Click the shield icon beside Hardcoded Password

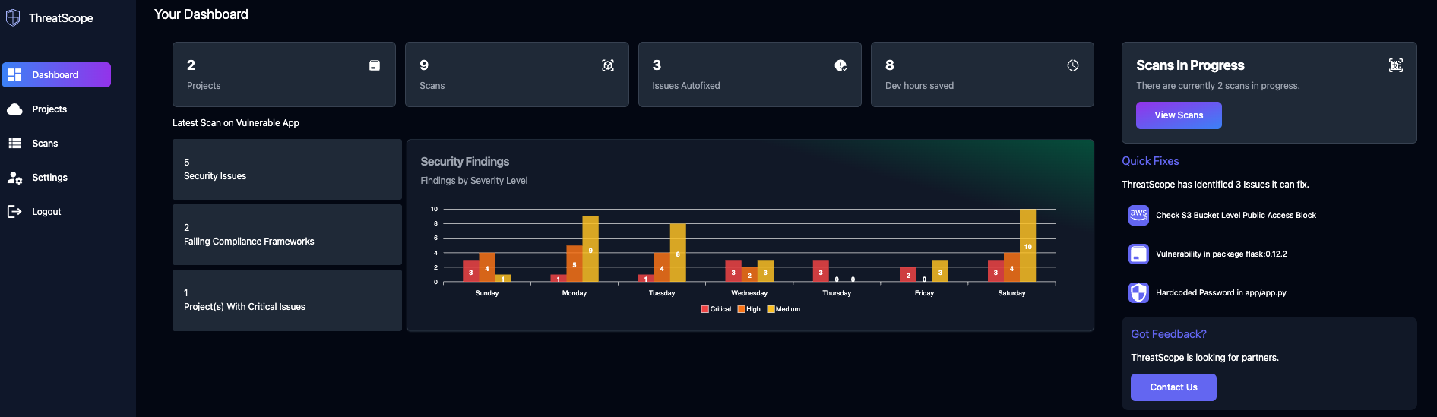[1138, 292]
